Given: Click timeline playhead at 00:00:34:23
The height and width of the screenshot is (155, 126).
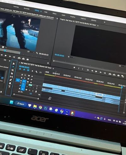Looking at the screenshot, I should [122, 87].
